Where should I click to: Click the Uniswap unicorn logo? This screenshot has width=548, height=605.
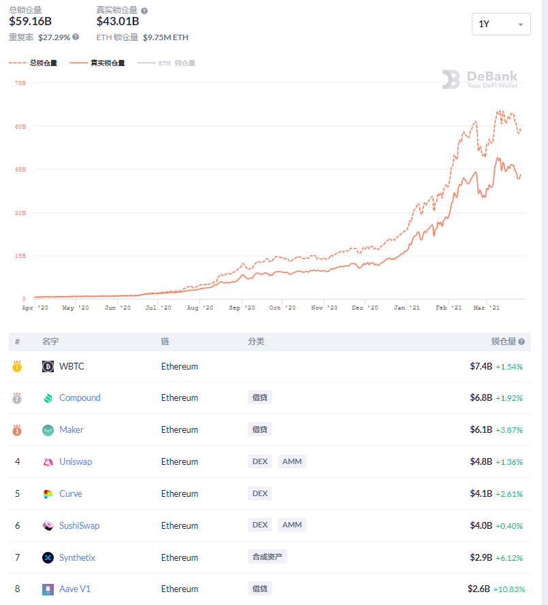coord(48,462)
